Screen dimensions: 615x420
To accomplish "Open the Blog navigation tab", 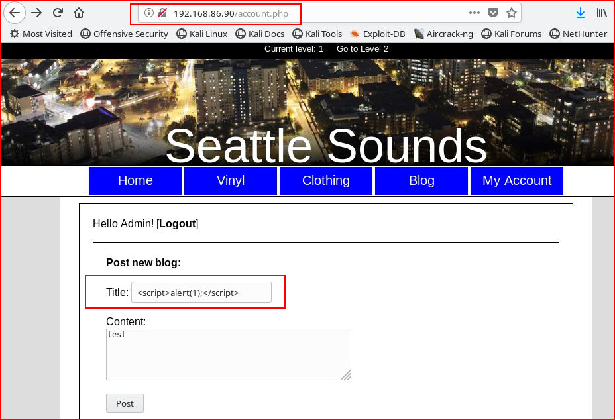I will [x=421, y=180].
